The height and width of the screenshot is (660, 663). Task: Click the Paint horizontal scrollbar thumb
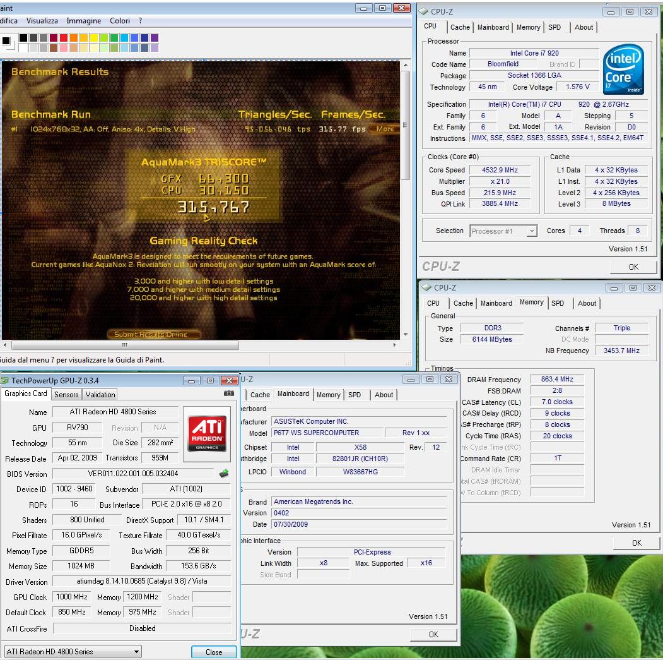click(125, 345)
